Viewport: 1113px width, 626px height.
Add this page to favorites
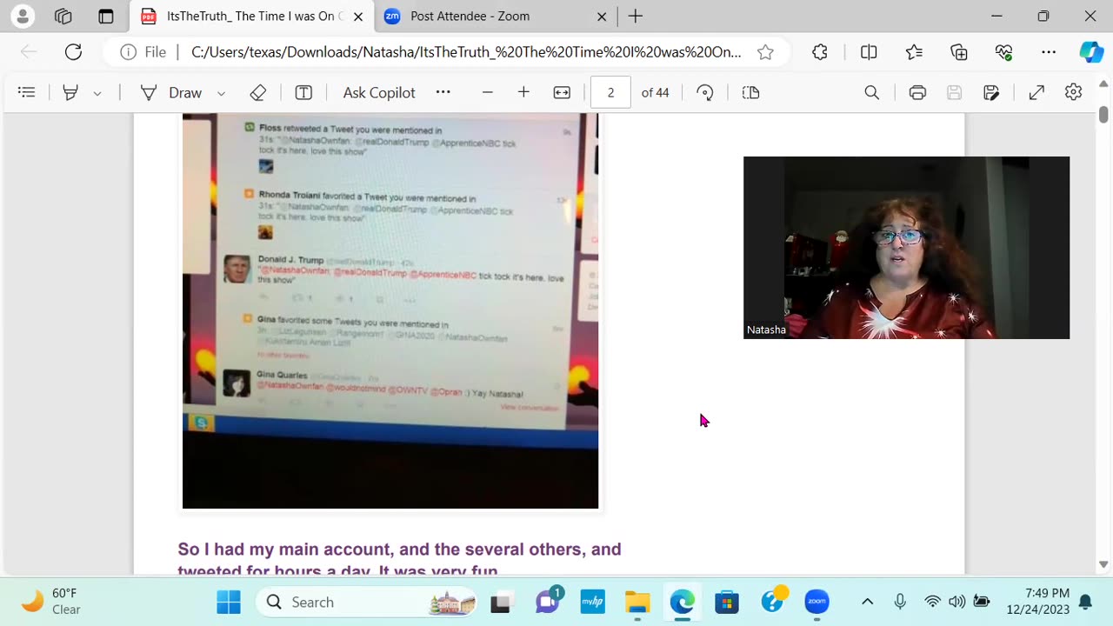[765, 52]
